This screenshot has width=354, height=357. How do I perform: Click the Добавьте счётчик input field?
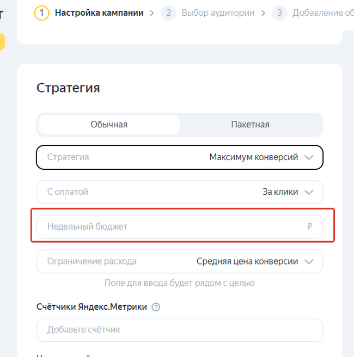click(x=179, y=330)
